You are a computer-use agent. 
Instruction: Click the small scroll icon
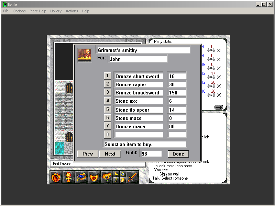(x=123, y=180)
